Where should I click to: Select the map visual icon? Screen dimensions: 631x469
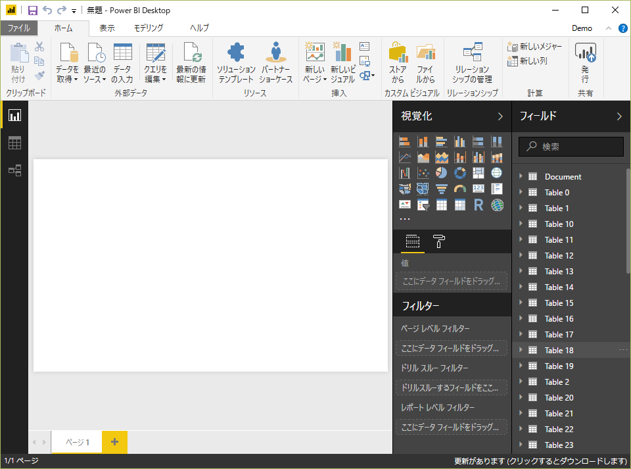tap(497, 173)
